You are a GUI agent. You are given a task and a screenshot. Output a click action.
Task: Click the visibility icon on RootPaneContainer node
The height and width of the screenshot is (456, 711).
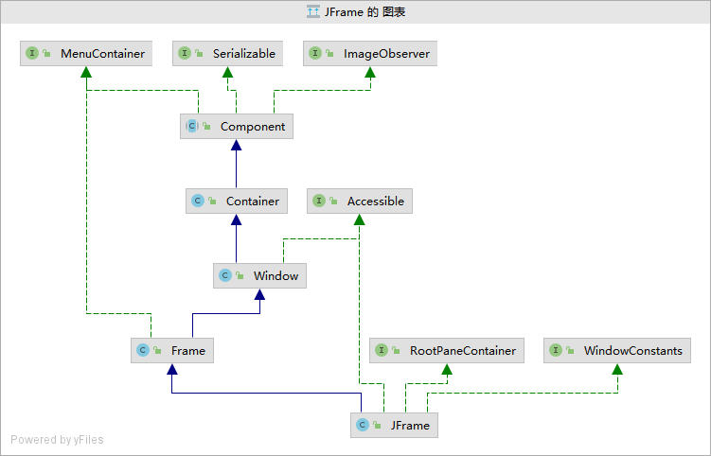pos(396,351)
